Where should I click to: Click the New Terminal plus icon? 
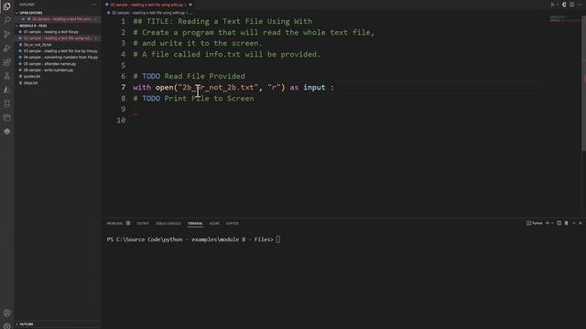pos(548,223)
